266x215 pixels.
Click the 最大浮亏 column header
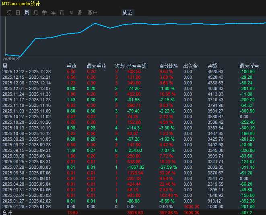[x=249, y=66]
